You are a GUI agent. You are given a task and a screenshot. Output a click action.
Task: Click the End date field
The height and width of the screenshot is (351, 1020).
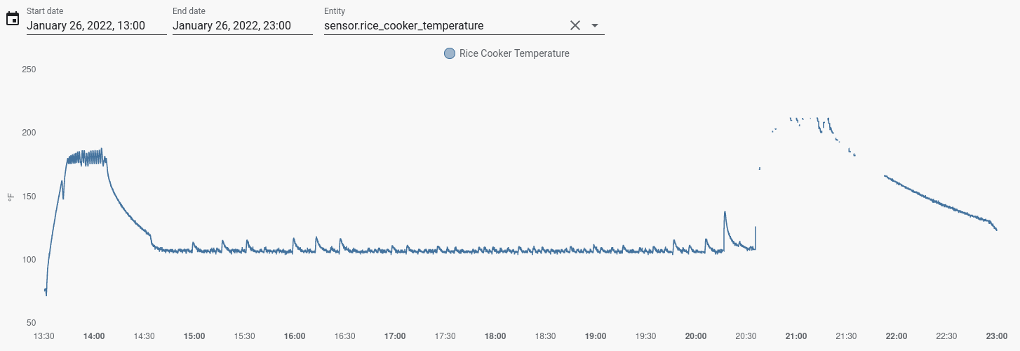click(x=242, y=26)
